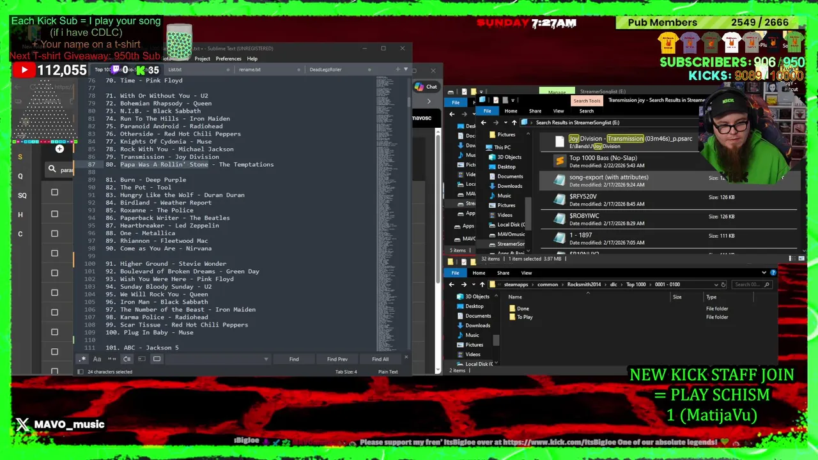Select the SQ sidebar item

(22, 195)
